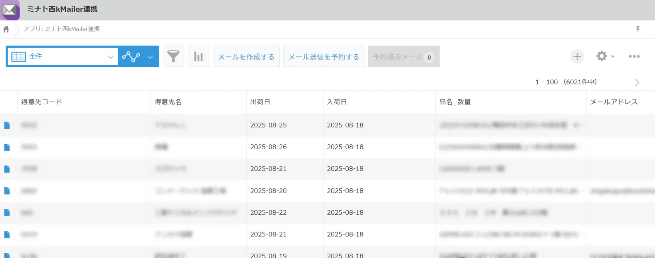The image size is (655, 258).
Task: Click the pin icon at top right
Action: coord(638,29)
